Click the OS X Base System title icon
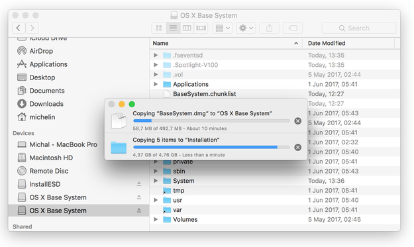 tap(174, 15)
